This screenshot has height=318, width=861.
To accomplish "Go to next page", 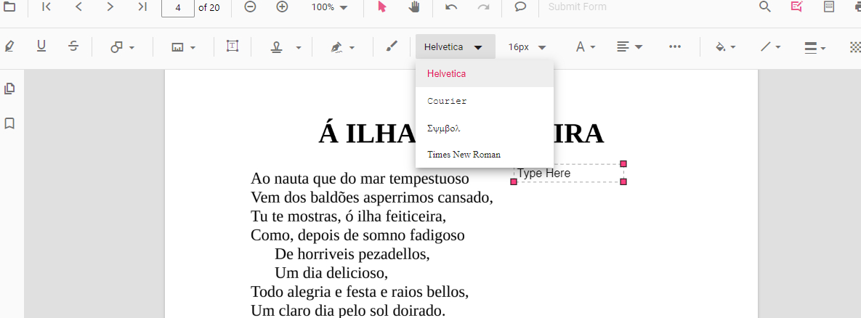I will pyautogui.click(x=110, y=7).
